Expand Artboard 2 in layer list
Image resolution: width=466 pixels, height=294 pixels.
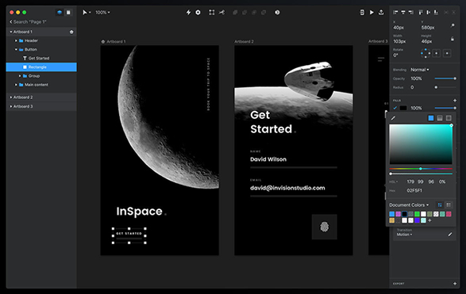tap(11, 97)
